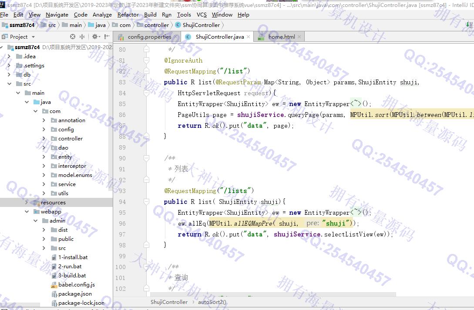Open the Help menu
Screen dimensions: 474x310
243,14
